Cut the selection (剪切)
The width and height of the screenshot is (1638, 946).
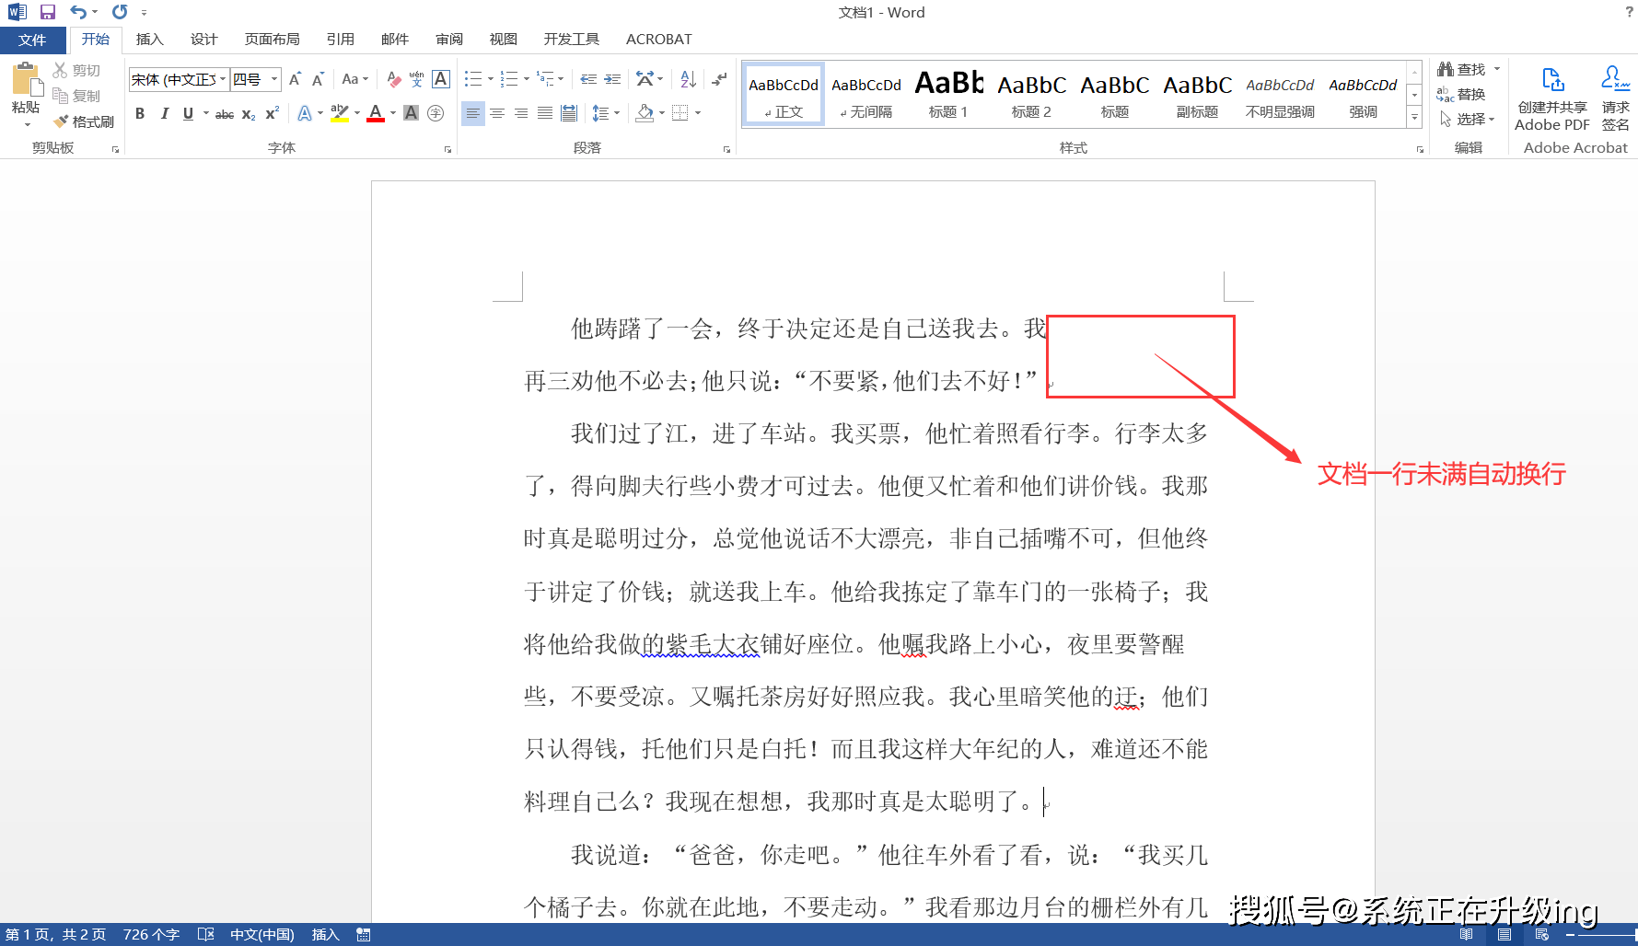77,70
